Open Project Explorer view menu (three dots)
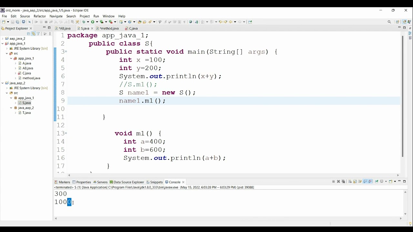413x232 pixels. pos(50,34)
